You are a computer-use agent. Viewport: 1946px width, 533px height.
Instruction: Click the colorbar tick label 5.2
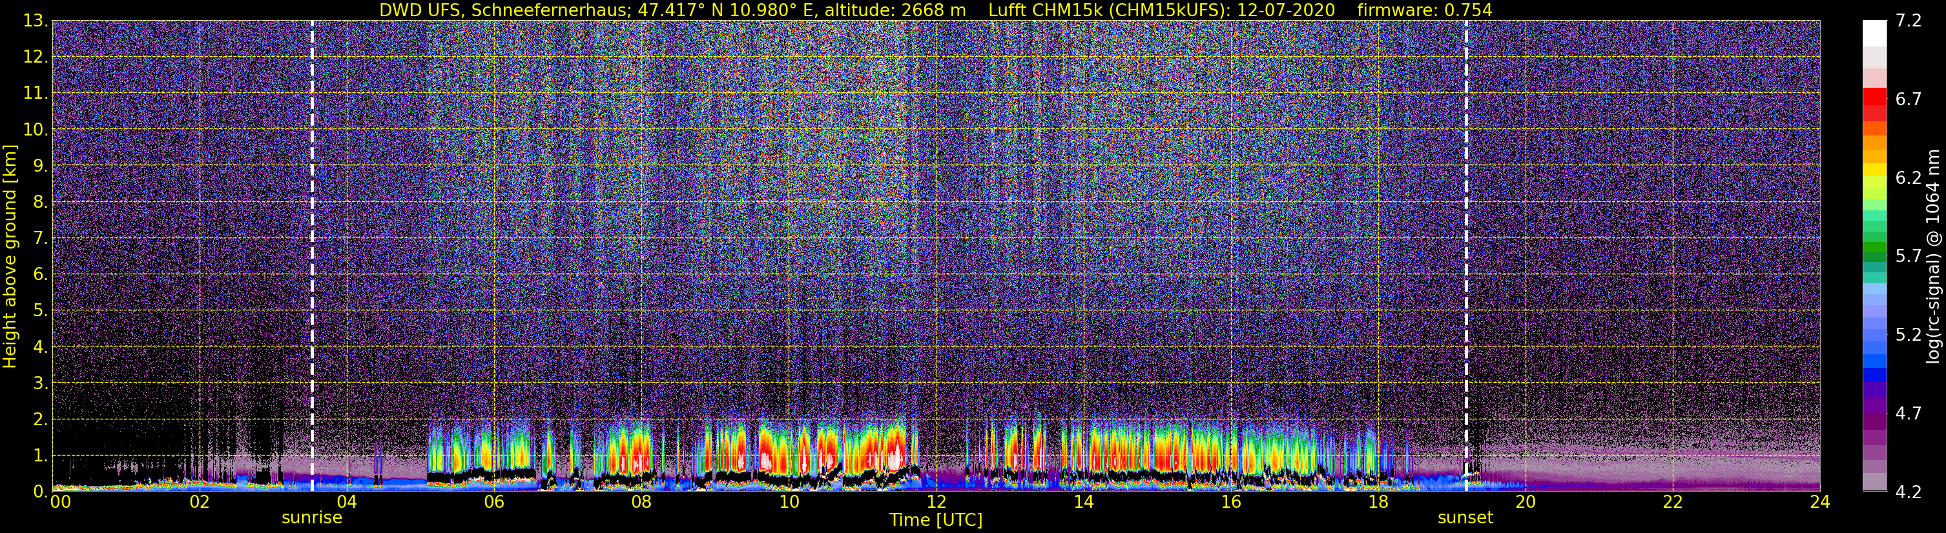point(1909,334)
